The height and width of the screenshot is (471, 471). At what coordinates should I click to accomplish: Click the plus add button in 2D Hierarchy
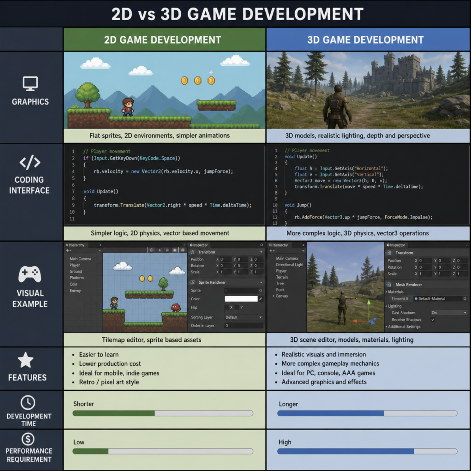68,250
